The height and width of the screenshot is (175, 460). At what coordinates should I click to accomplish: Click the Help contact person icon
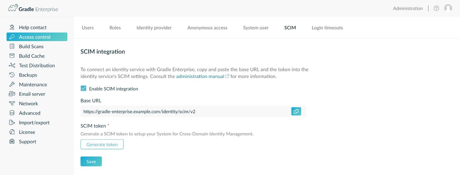coord(12,27)
